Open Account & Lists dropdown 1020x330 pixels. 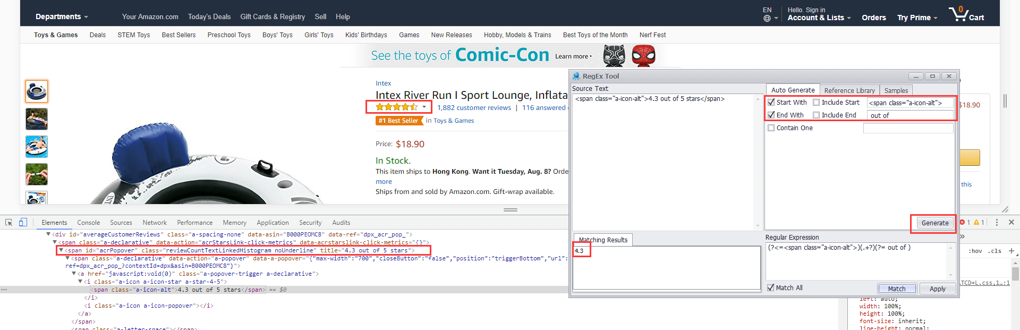[819, 18]
